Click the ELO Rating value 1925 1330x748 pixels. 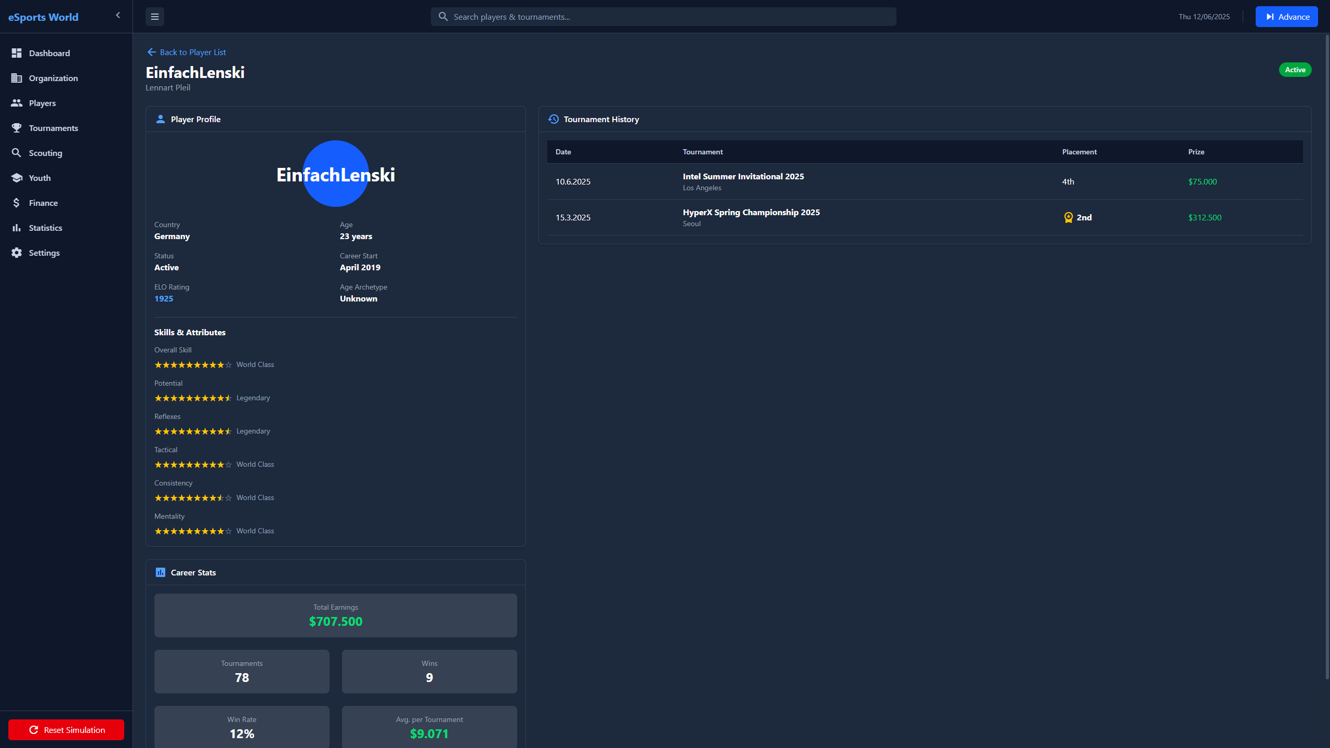click(x=164, y=298)
